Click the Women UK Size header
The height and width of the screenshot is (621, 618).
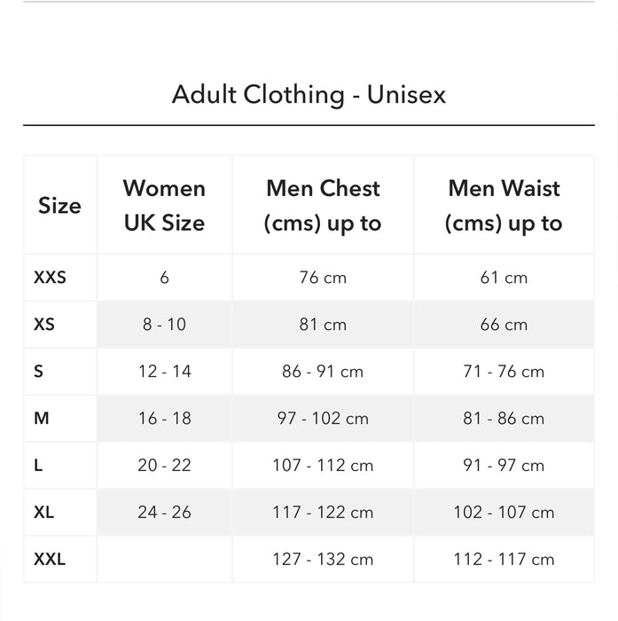(x=164, y=206)
